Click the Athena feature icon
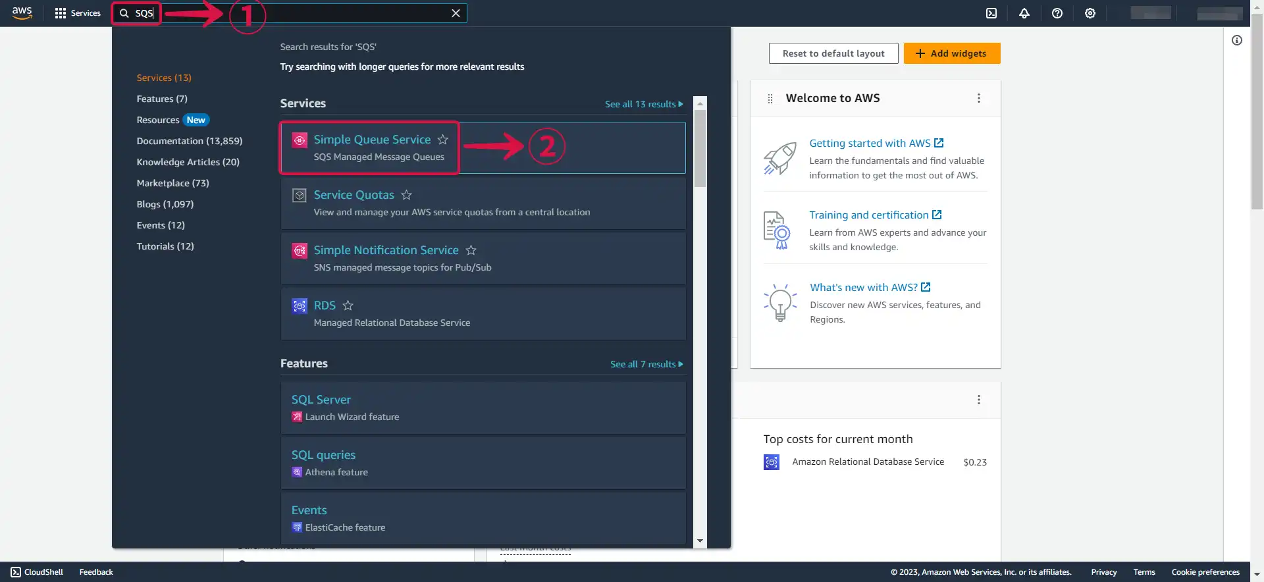Screen dimensions: 1264x582 (297, 472)
